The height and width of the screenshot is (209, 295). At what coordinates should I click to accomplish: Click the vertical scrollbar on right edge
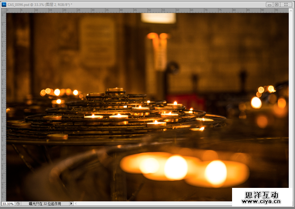pos(292,98)
